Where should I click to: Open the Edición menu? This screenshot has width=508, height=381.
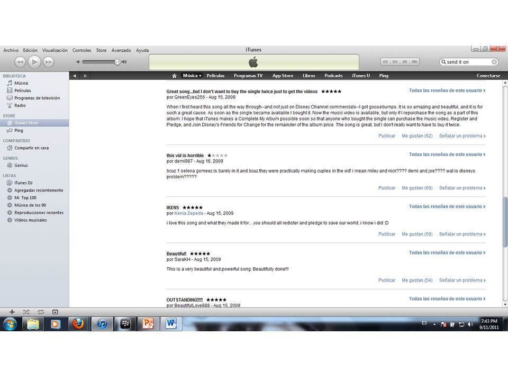tap(30, 50)
